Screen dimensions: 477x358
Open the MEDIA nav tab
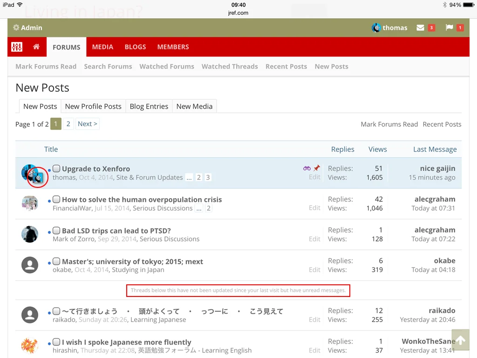click(102, 47)
